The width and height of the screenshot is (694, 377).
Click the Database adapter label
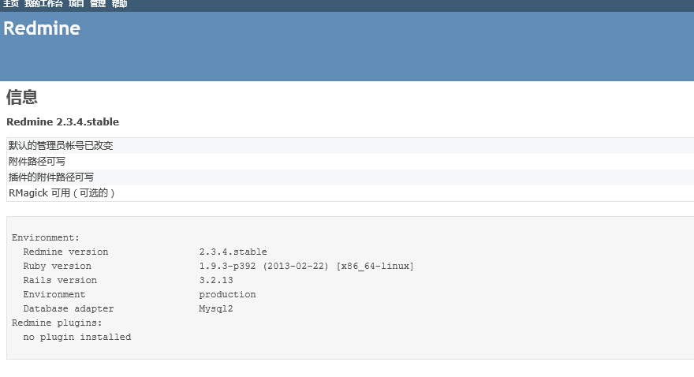tap(68, 308)
